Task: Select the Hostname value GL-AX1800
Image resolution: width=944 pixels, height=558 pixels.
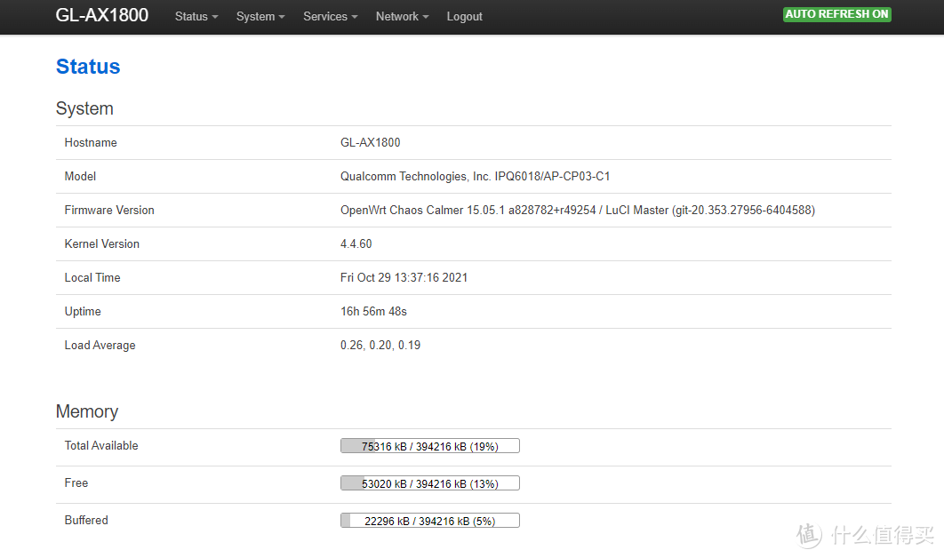Action: click(370, 142)
